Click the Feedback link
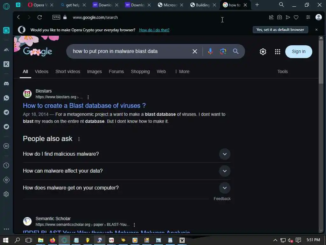This screenshot has height=245, width=326. (x=222, y=199)
